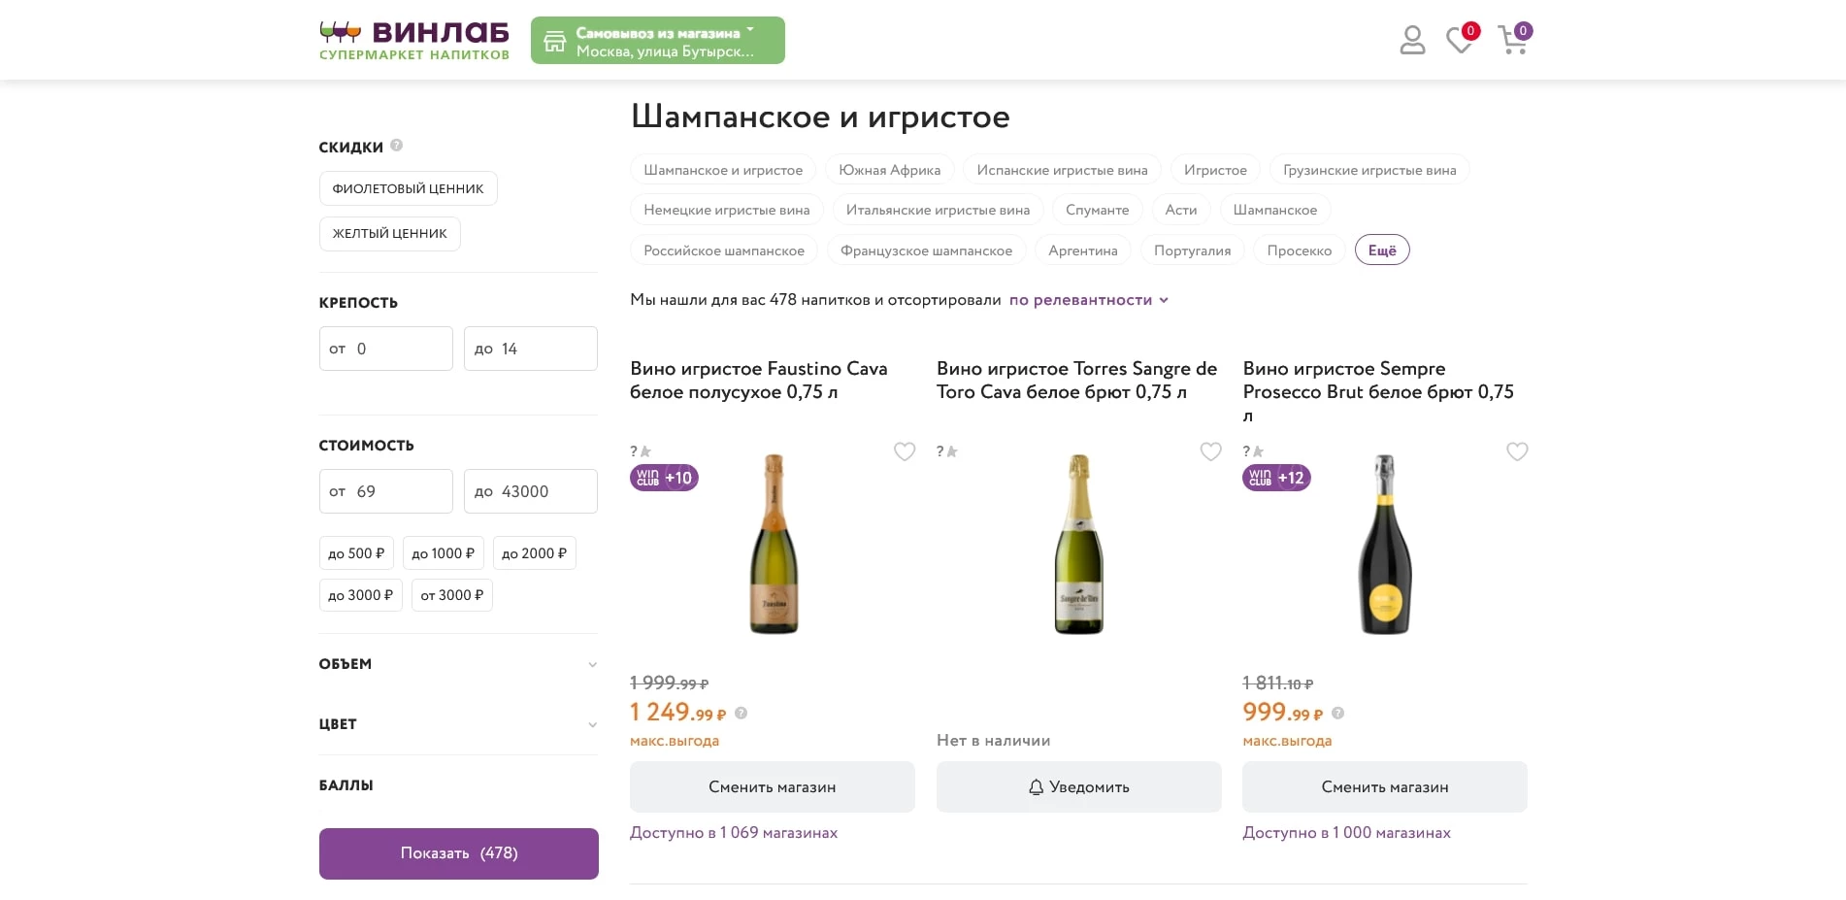Add Faustino Cava to favorites
This screenshot has height=900, width=1846.
tap(905, 451)
